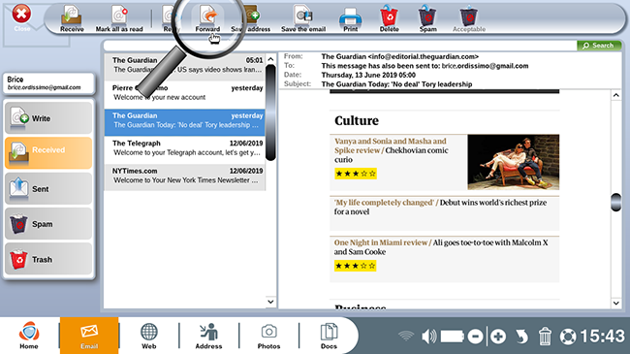Print the open email
630x354 pixels.
[x=350, y=18]
